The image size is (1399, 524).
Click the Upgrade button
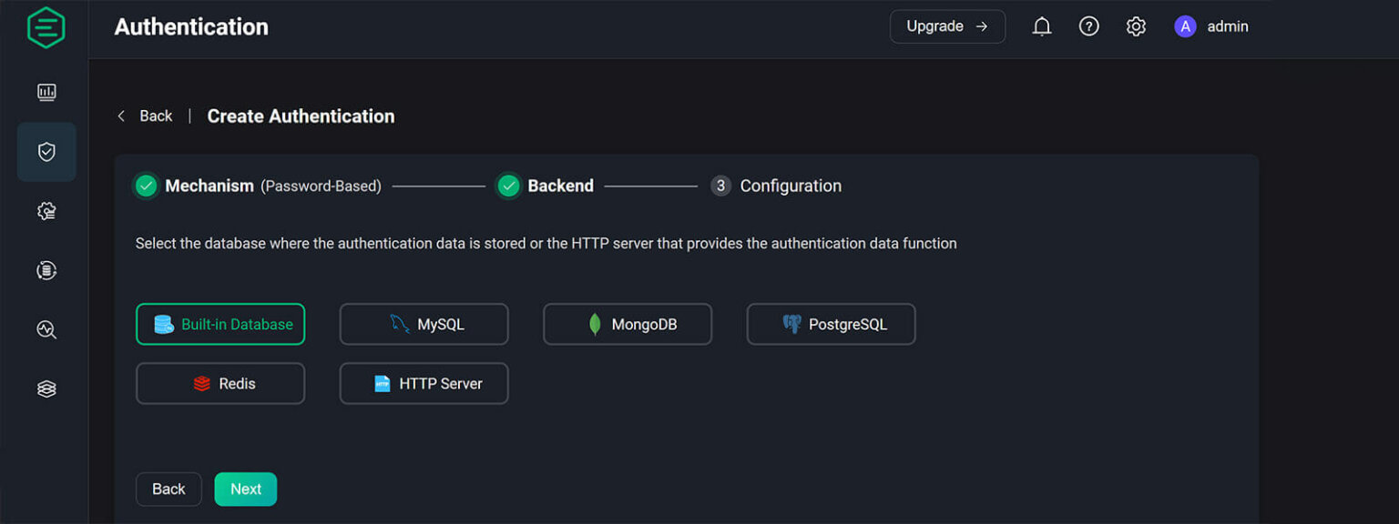tap(947, 26)
